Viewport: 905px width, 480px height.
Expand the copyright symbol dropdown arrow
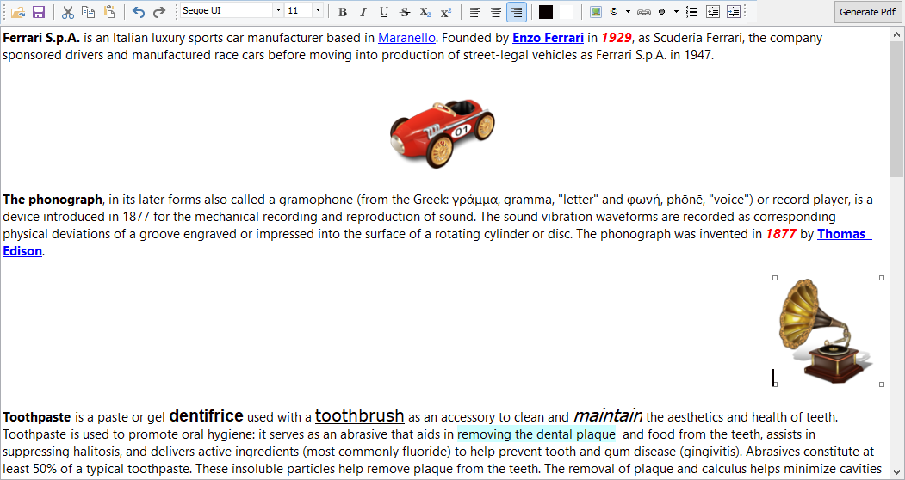click(x=628, y=12)
